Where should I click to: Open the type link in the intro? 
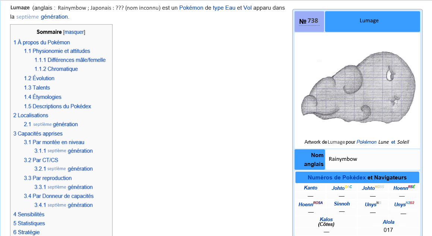218,8
